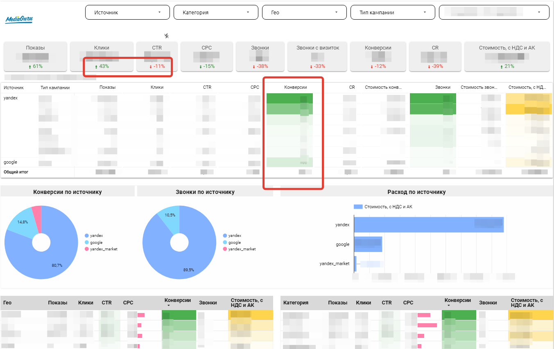Viewport: 554px width, 349px height.
Task: Click the pin icon above CTR card
Action: 166,36
